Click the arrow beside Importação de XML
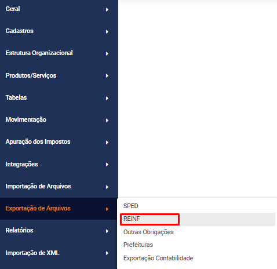This screenshot has width=277, height=269. [x=107, y=253]
